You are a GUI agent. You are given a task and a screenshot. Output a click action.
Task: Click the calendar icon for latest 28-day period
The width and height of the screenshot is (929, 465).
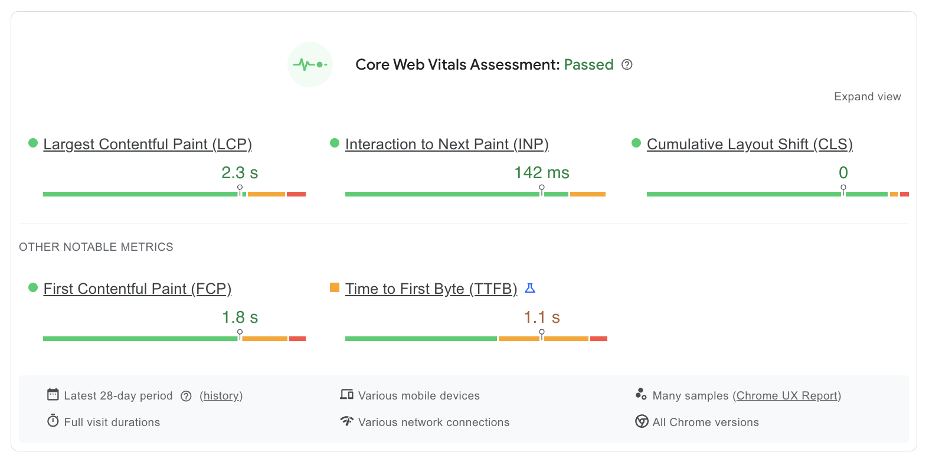[53, 394]
